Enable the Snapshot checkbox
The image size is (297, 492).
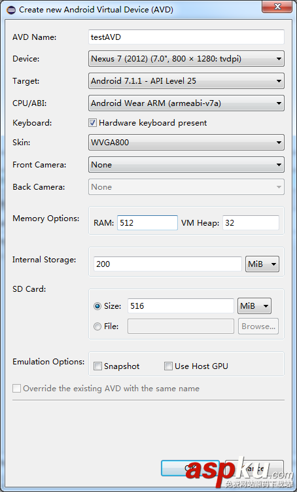[98, 366]
